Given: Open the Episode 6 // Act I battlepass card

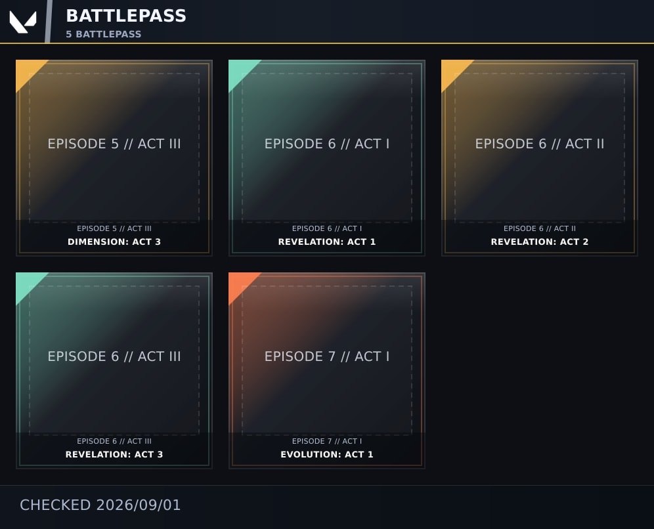Looking at the screenshot, I should (x=327, y=158).
